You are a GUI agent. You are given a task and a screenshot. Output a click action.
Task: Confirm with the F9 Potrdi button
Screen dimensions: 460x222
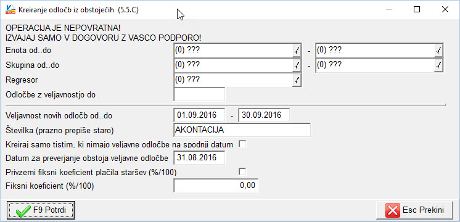[x=41, y=210]
